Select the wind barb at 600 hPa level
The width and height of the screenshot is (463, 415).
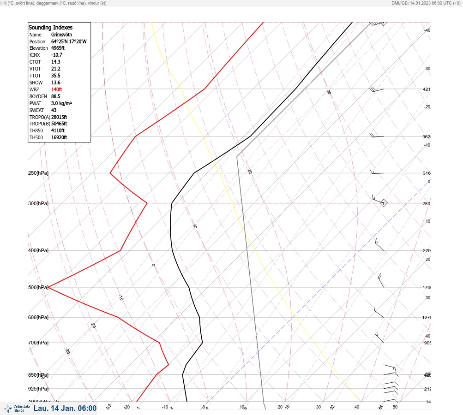click(x=379, y=312)
